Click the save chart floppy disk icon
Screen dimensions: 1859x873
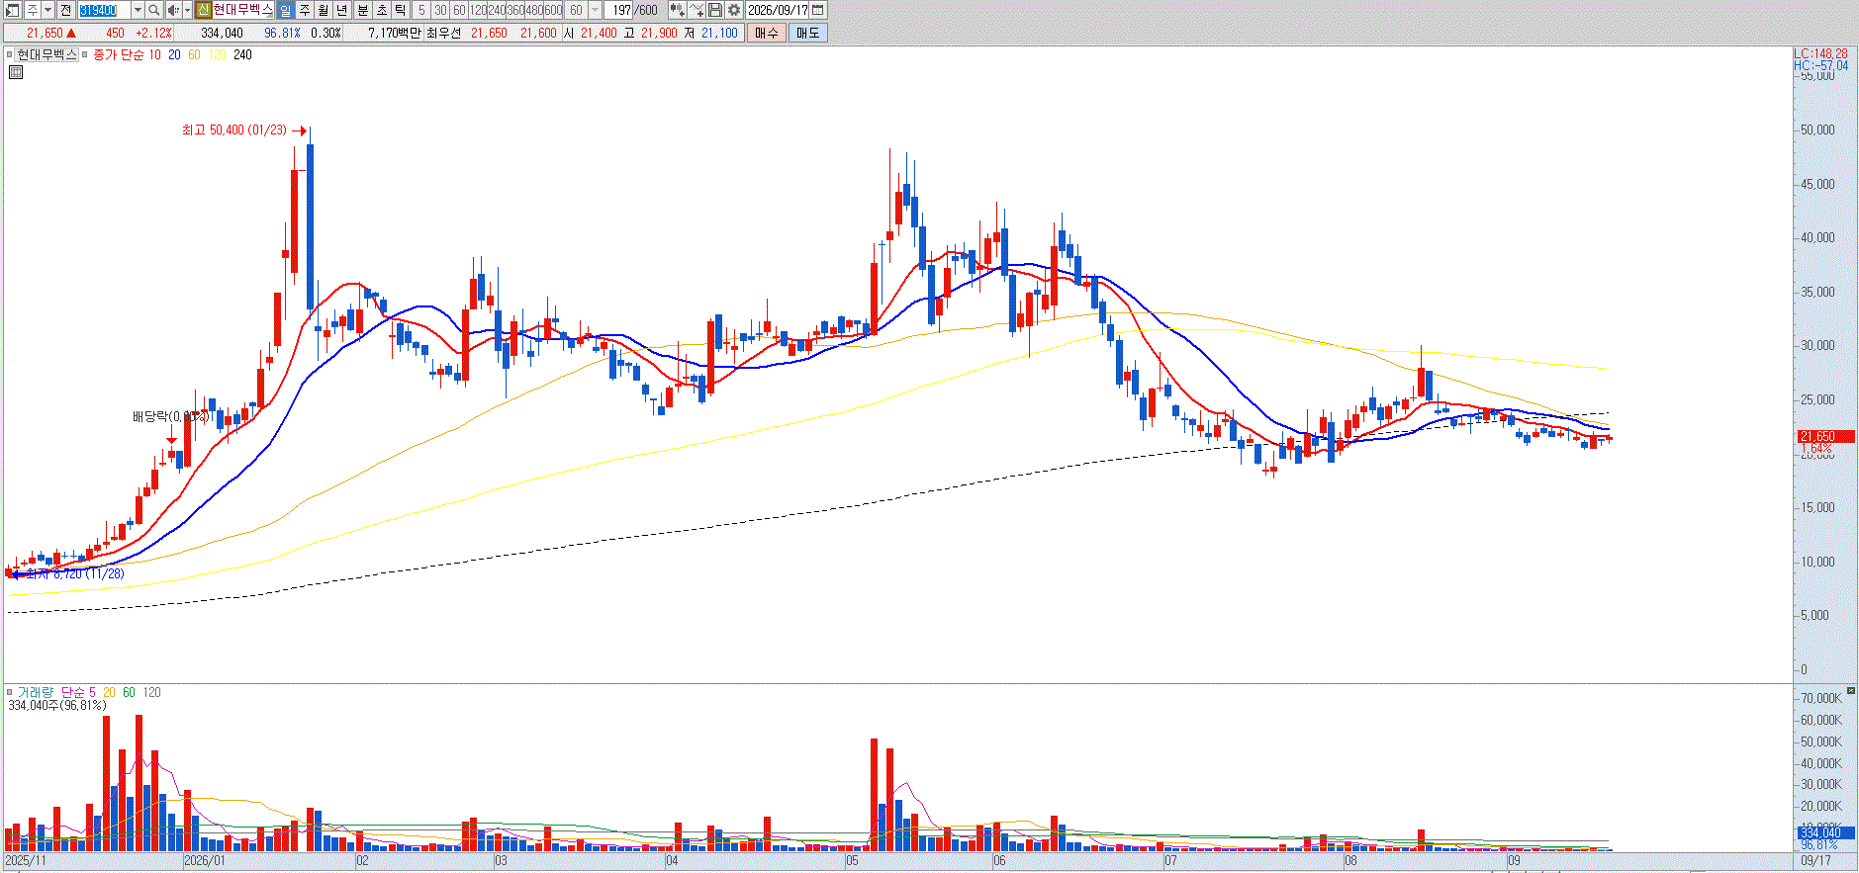click(x=715, y=10)
